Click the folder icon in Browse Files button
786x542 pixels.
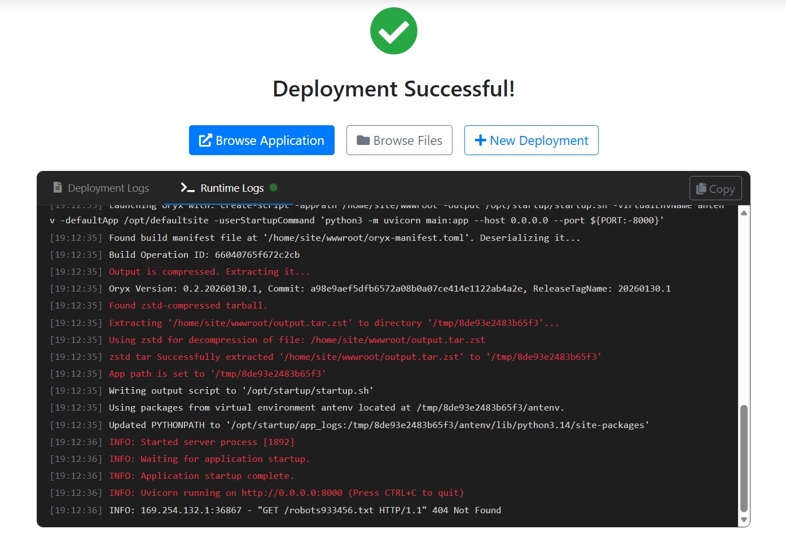pyautogui.click(x=363, y=140)
